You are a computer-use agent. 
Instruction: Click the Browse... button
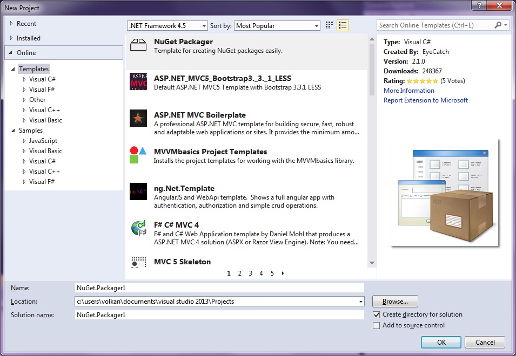395,301
